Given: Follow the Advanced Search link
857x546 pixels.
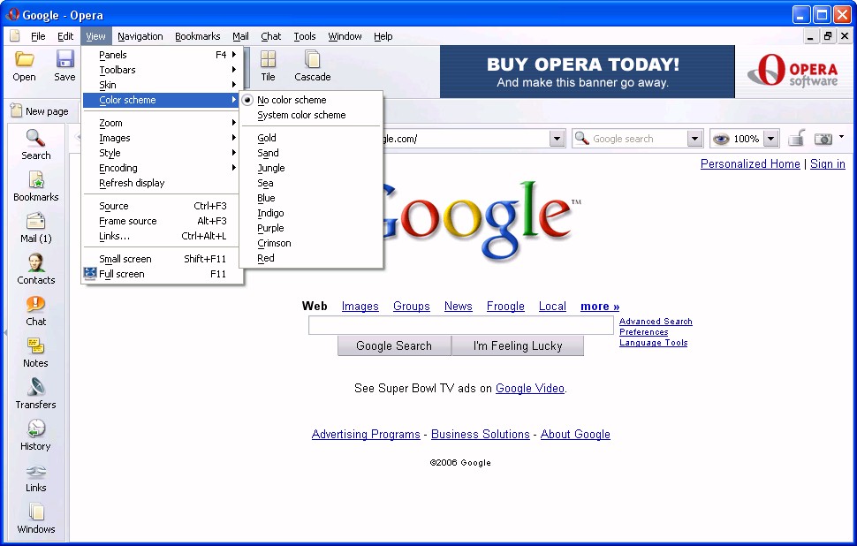Looking at the screenshot, I should (656, 322).
